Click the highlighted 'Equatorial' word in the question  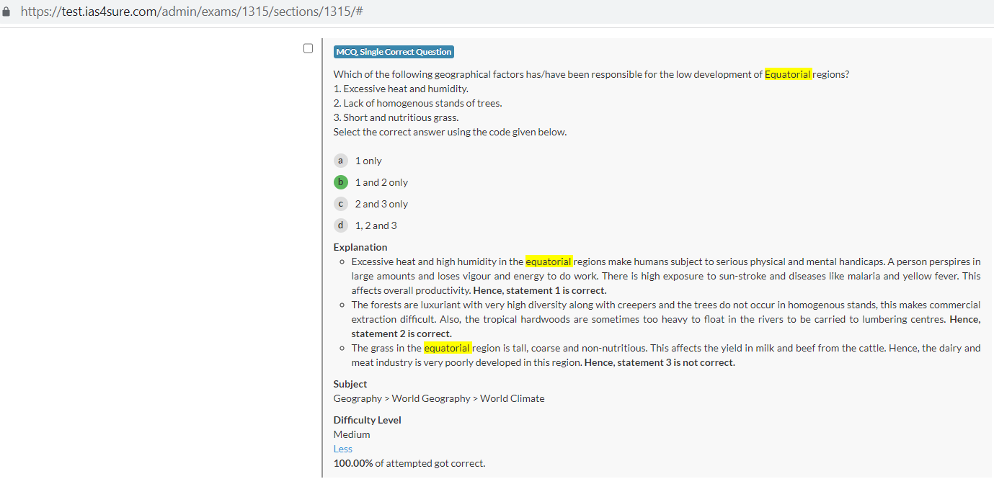[788, 74]
